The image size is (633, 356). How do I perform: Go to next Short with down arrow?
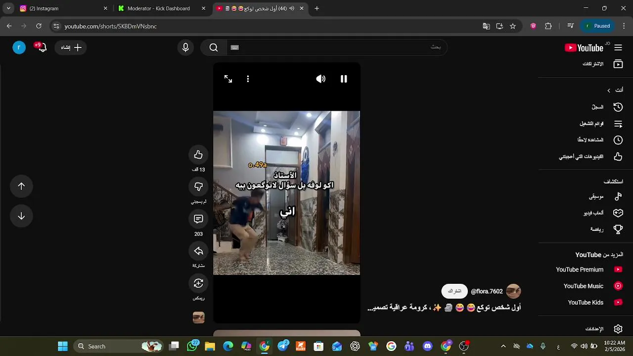21,216
